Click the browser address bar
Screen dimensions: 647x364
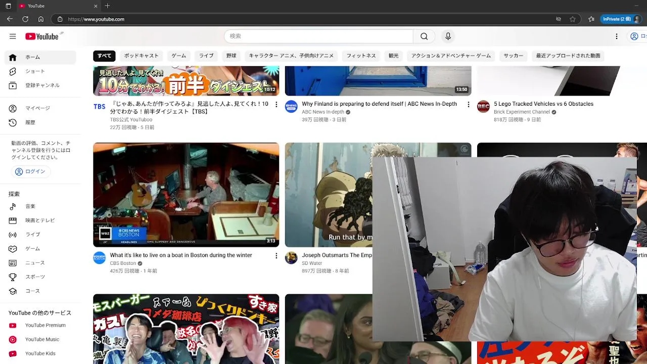coord(303,19)
